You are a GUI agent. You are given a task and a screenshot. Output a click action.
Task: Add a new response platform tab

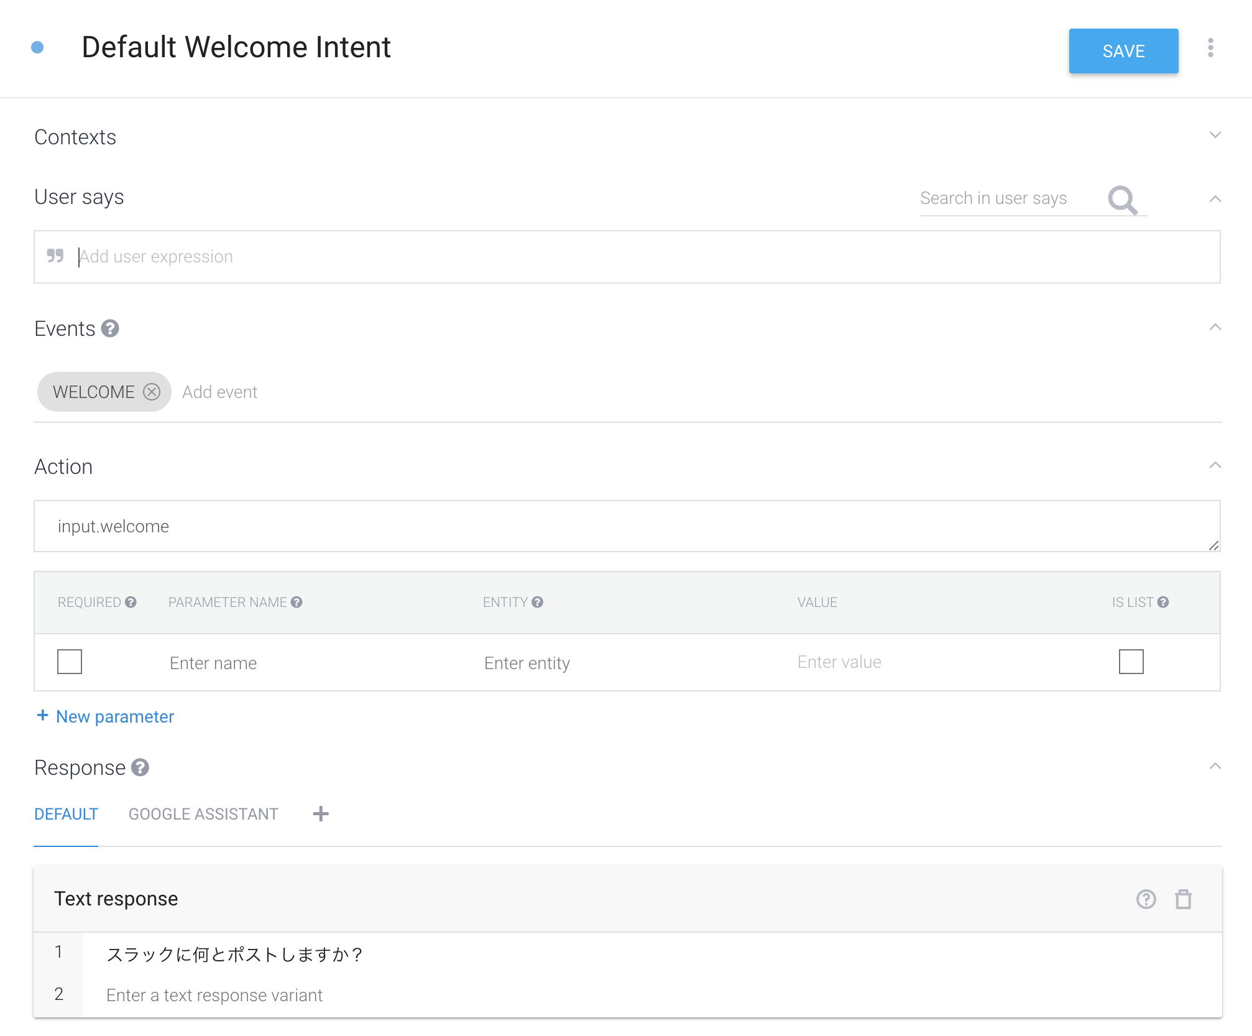321,814
